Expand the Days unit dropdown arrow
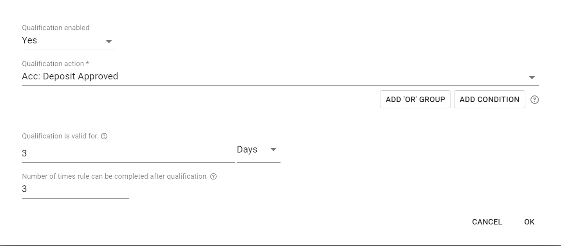This screenshot has height=246, width=561. coord(273,150)
